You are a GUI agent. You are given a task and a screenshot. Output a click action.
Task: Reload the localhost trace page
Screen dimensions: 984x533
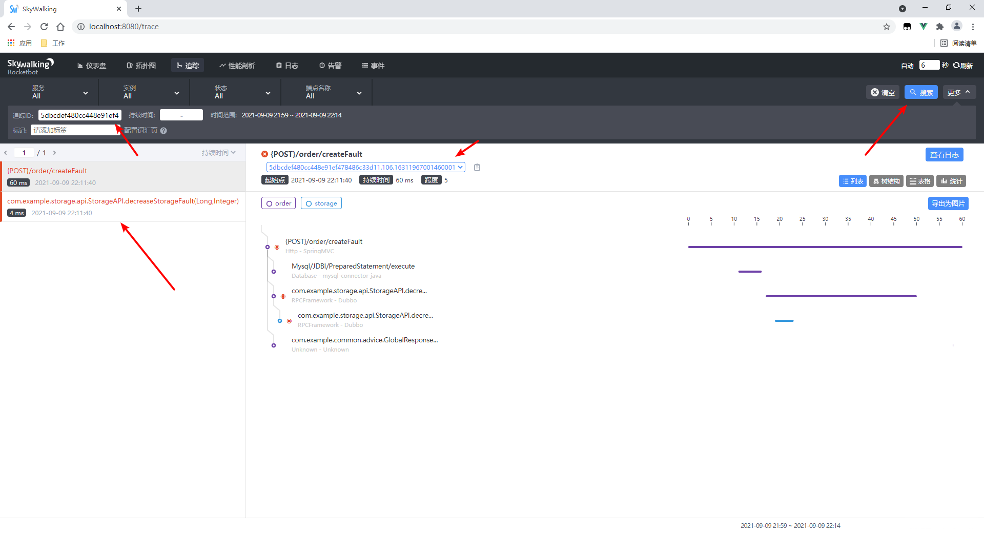[x=44, y=27]
